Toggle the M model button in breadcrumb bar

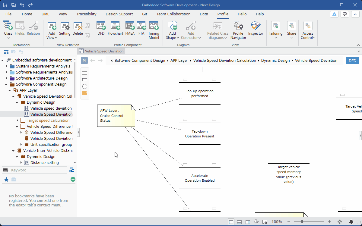(x=84, y=61)
